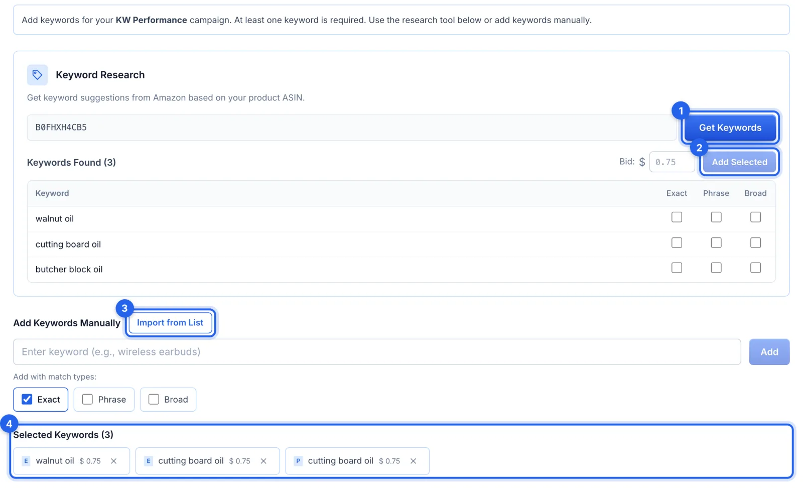The image size is (803, 488).
Task: Check Phrase for butcher block oil
Action: click(716, 268)
